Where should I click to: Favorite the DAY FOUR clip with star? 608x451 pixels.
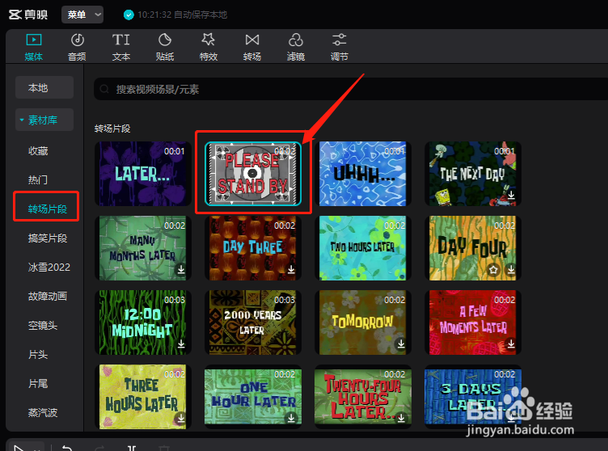coord(493,269)
